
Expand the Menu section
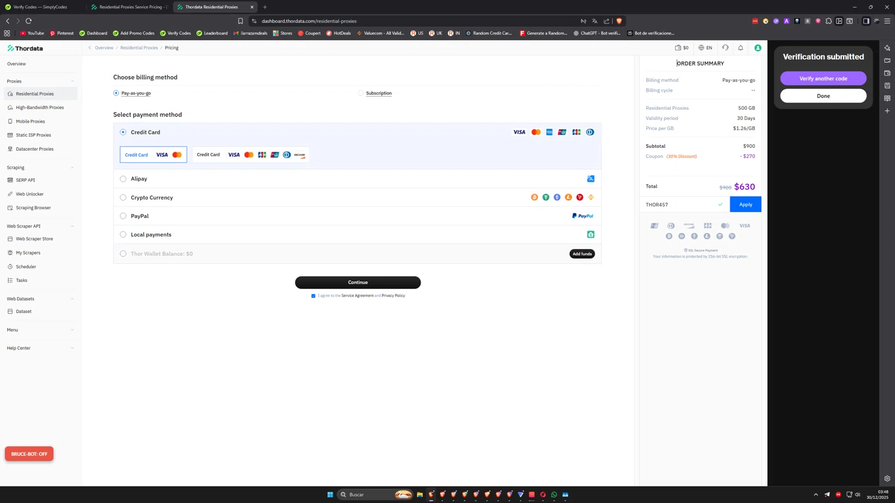72,330
